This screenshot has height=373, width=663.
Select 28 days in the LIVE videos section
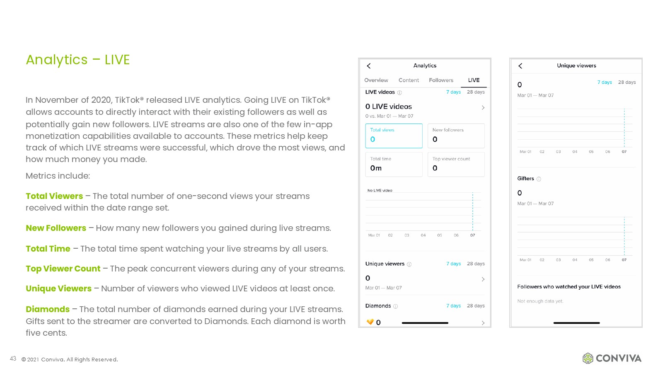click(x=476, y=92)
